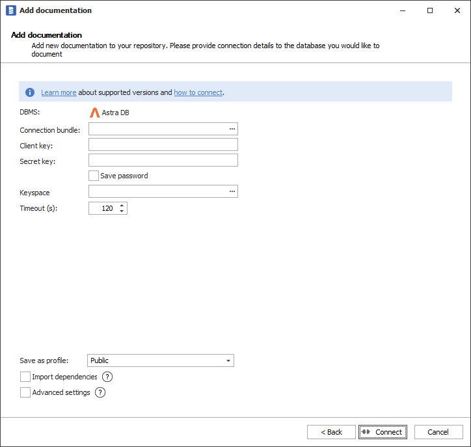Click the blue info icon in banner
This screenshot has height=447, width=471.
[30, 92]
